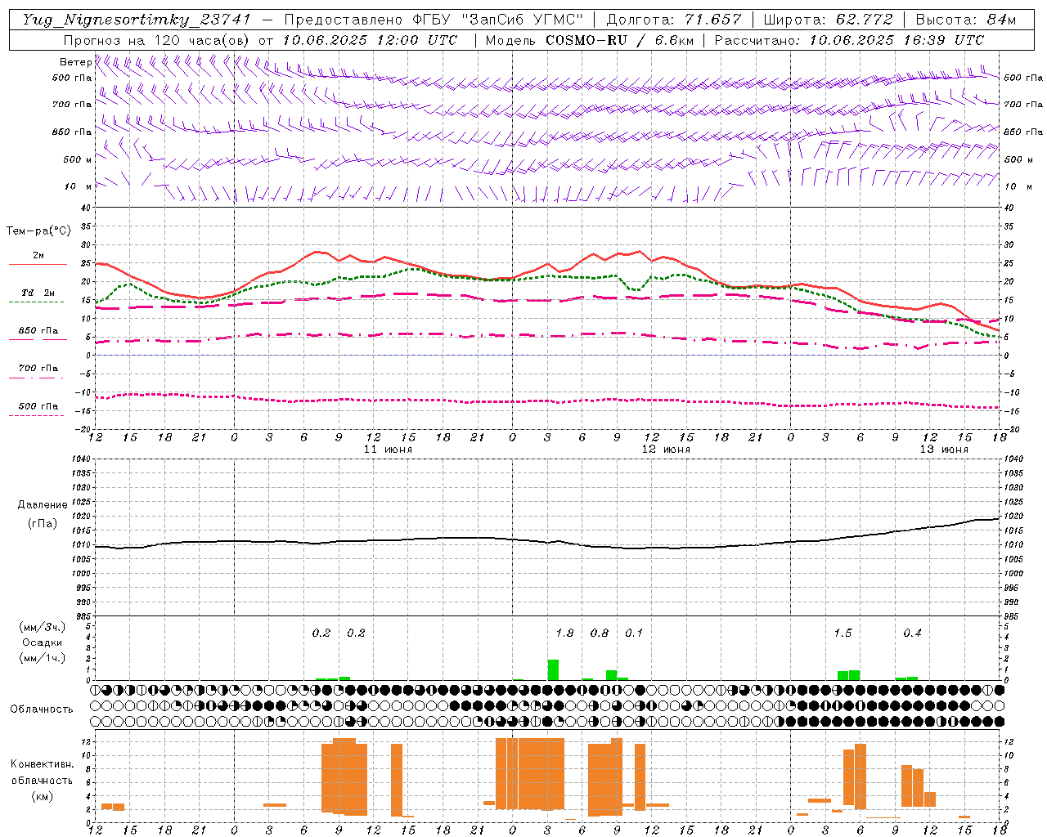Click the 11 июня date label

click(x=388, y=450)
